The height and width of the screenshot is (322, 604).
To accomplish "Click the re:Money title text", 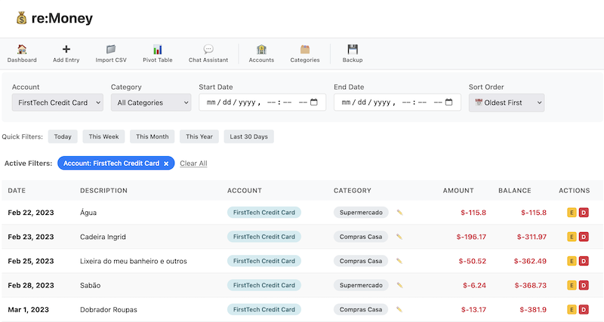I will click(62, 18).
